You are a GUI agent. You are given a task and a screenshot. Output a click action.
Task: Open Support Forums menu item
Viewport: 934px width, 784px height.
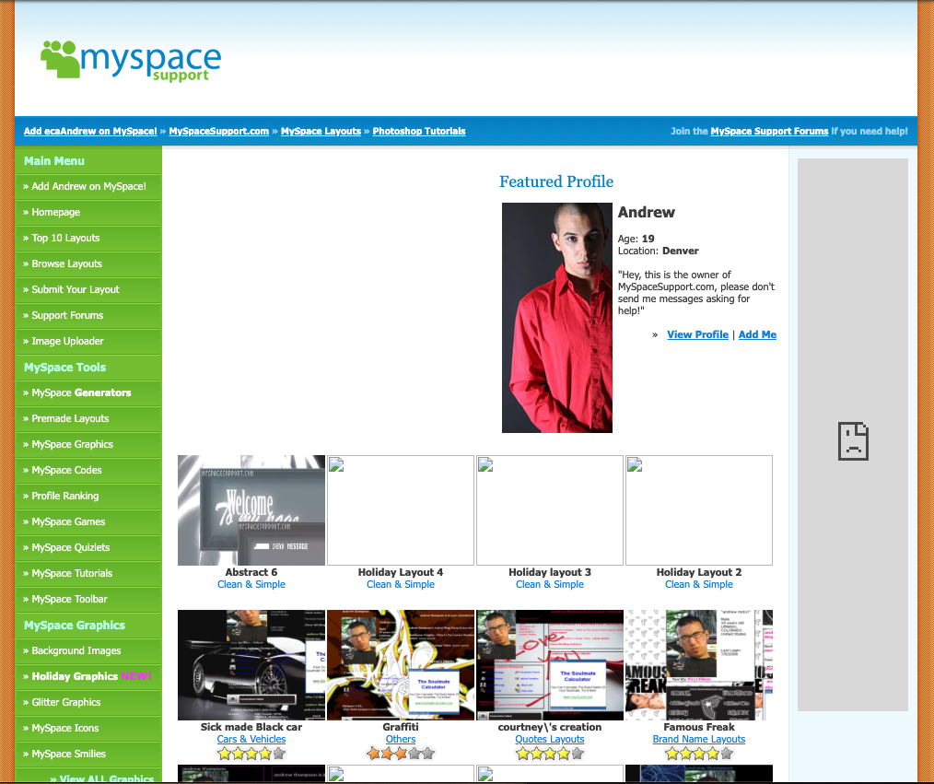click(x=88, y=315)
